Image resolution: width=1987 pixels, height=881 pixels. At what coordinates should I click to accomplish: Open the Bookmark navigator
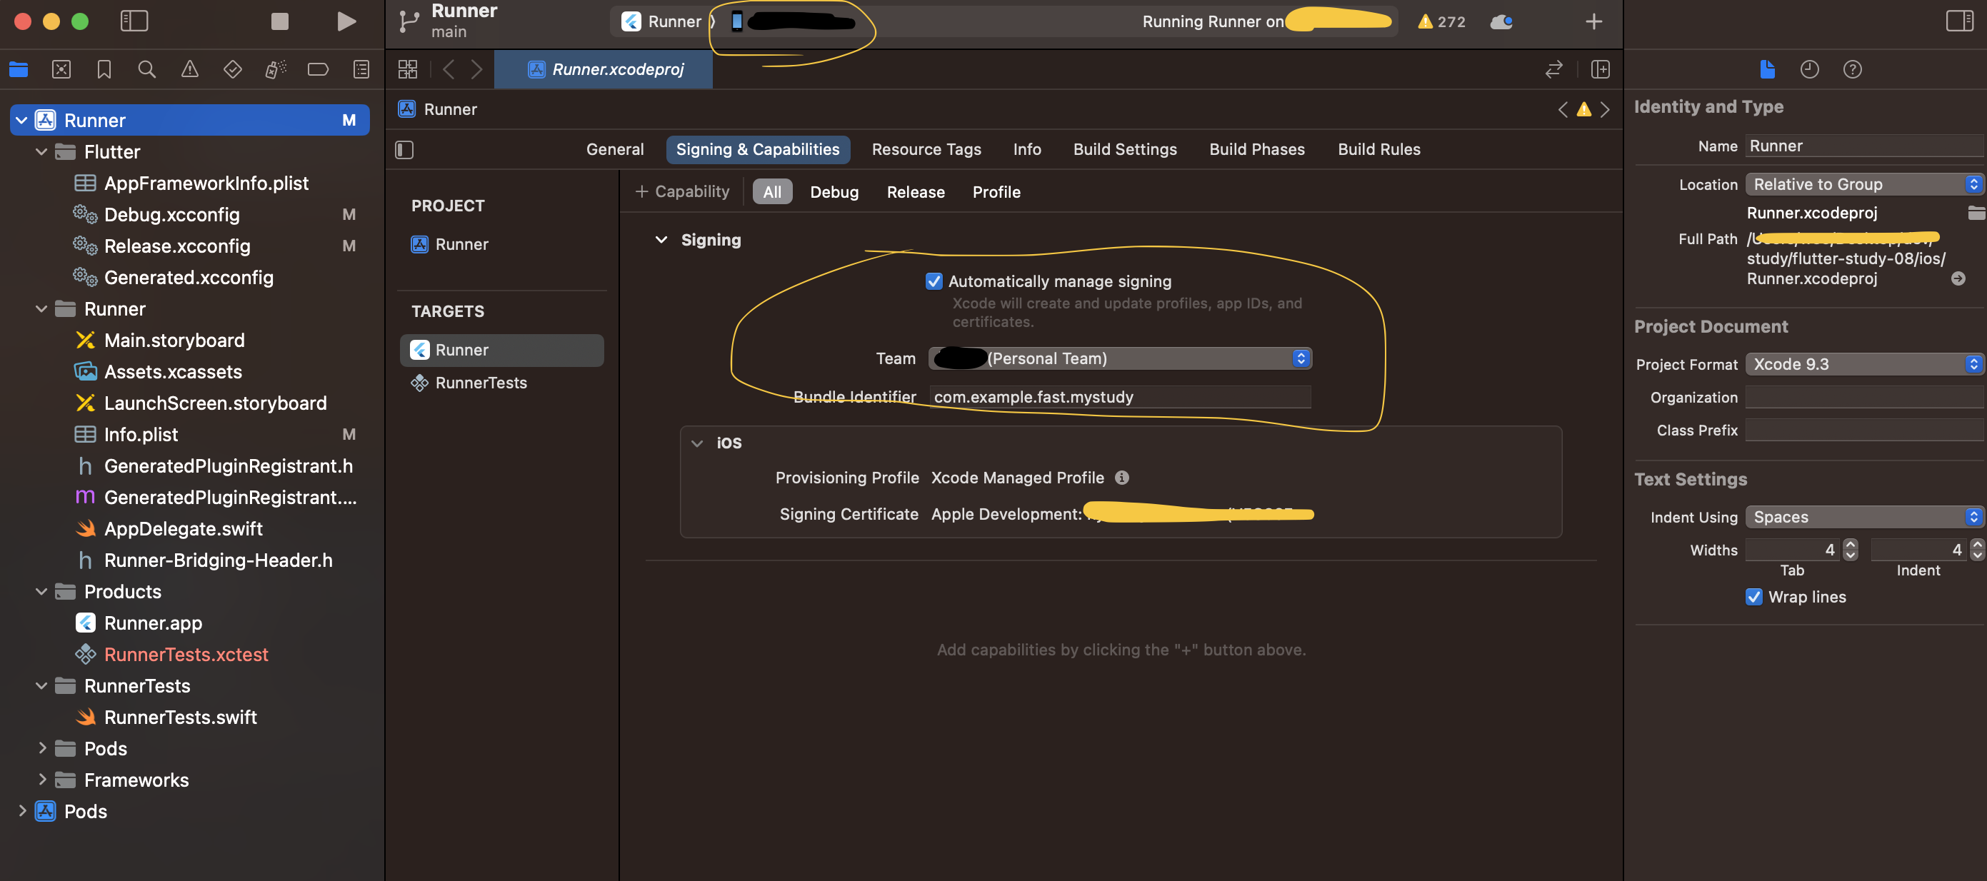(104, 69)
